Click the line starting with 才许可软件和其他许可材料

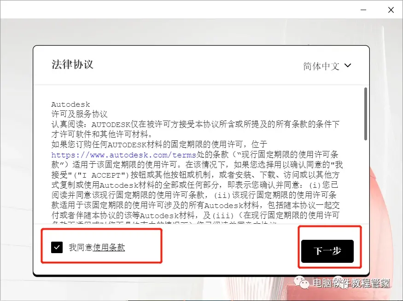click(102, 134)
